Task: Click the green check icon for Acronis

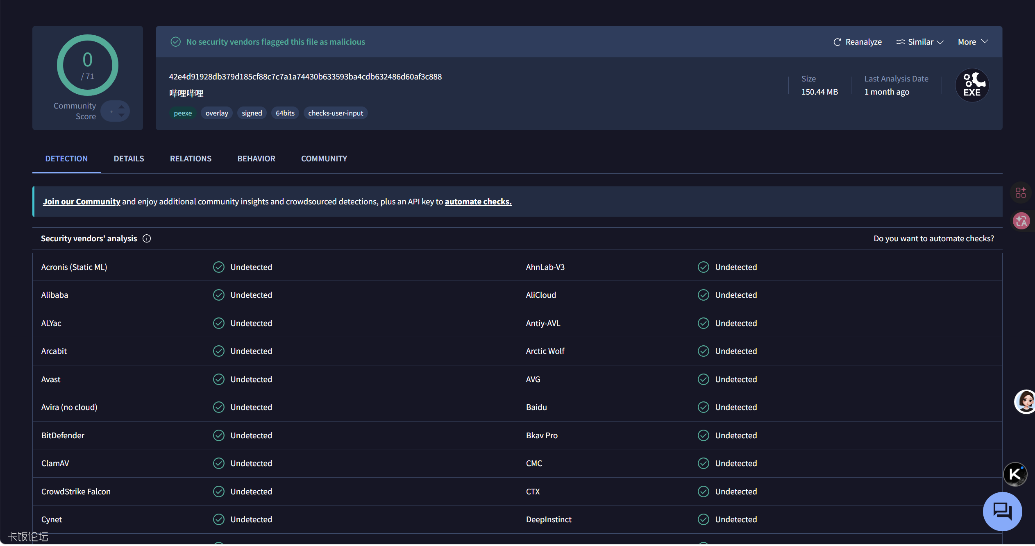Action: click(x=219, y=267)
